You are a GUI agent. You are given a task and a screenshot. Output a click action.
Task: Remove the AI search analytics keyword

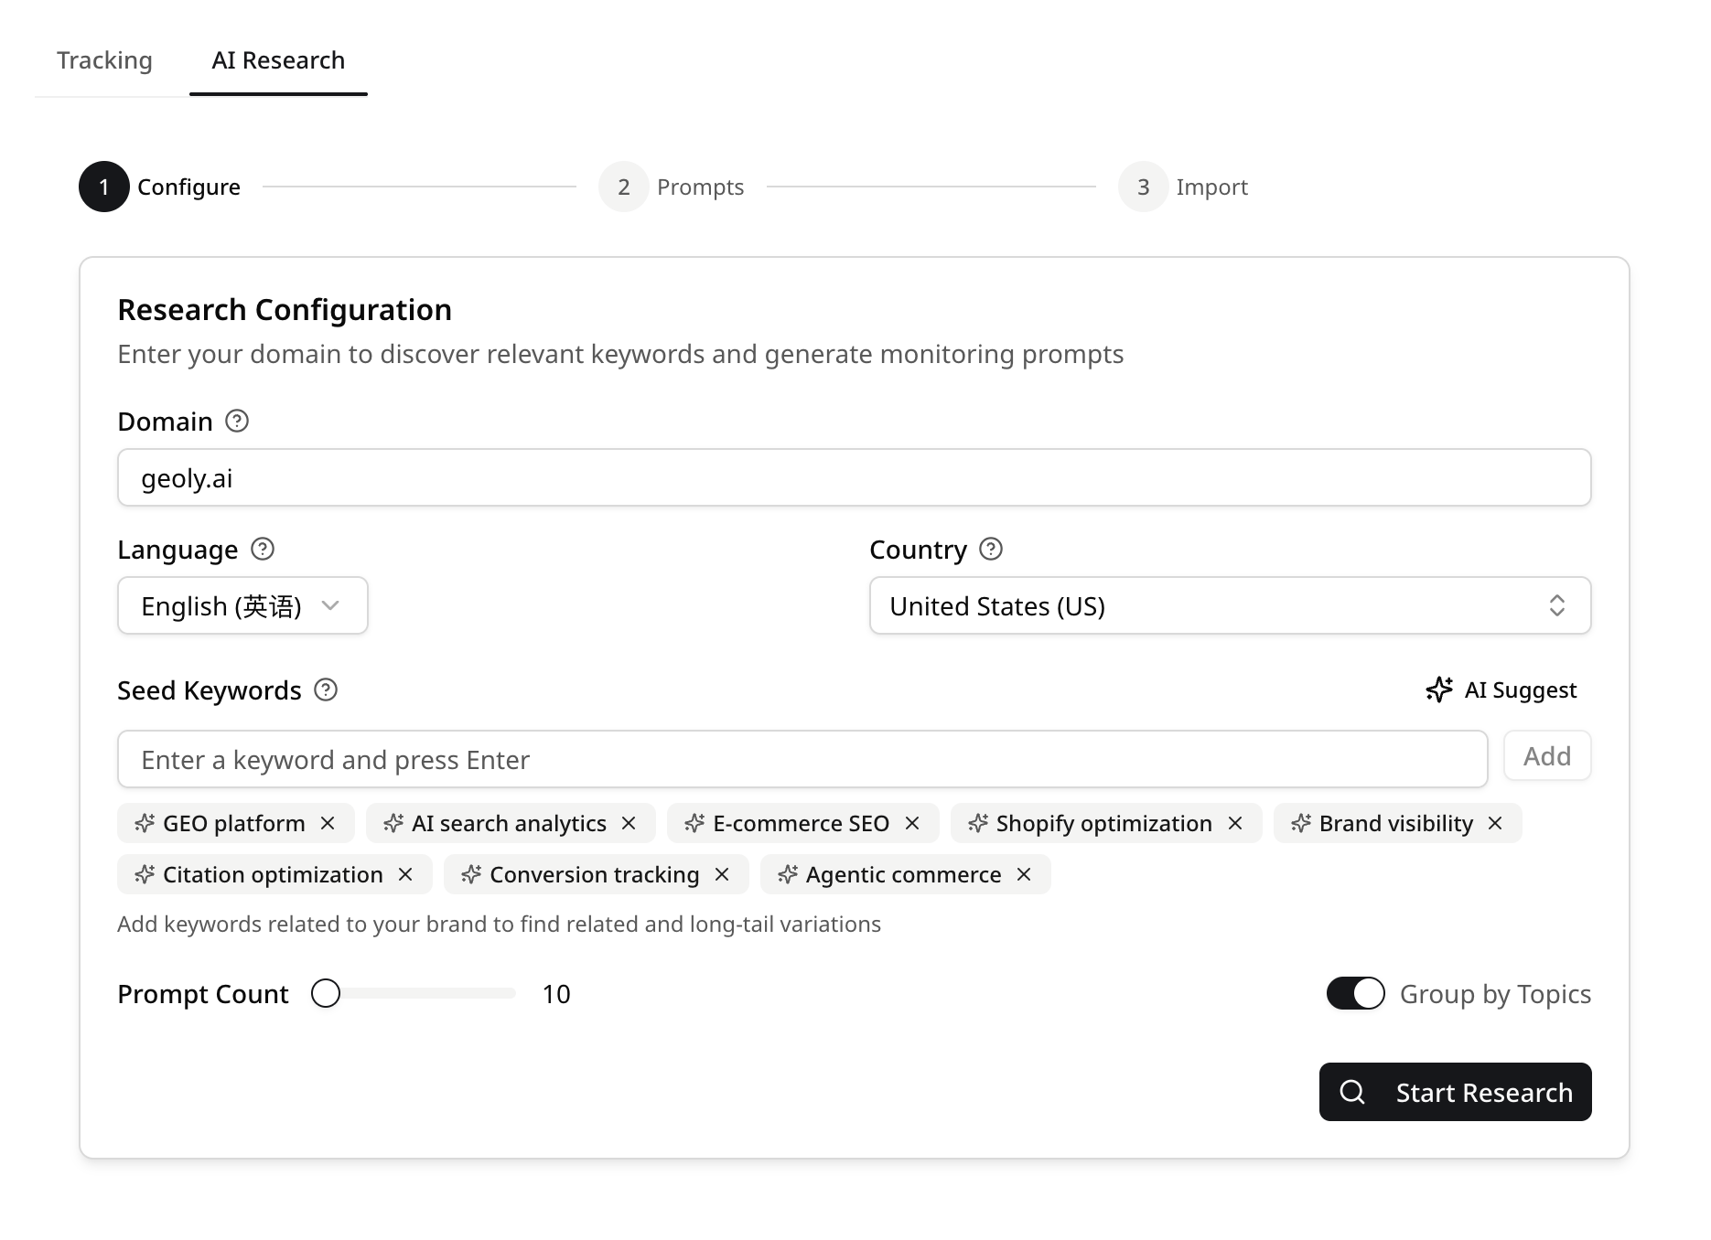pos(629,823)
